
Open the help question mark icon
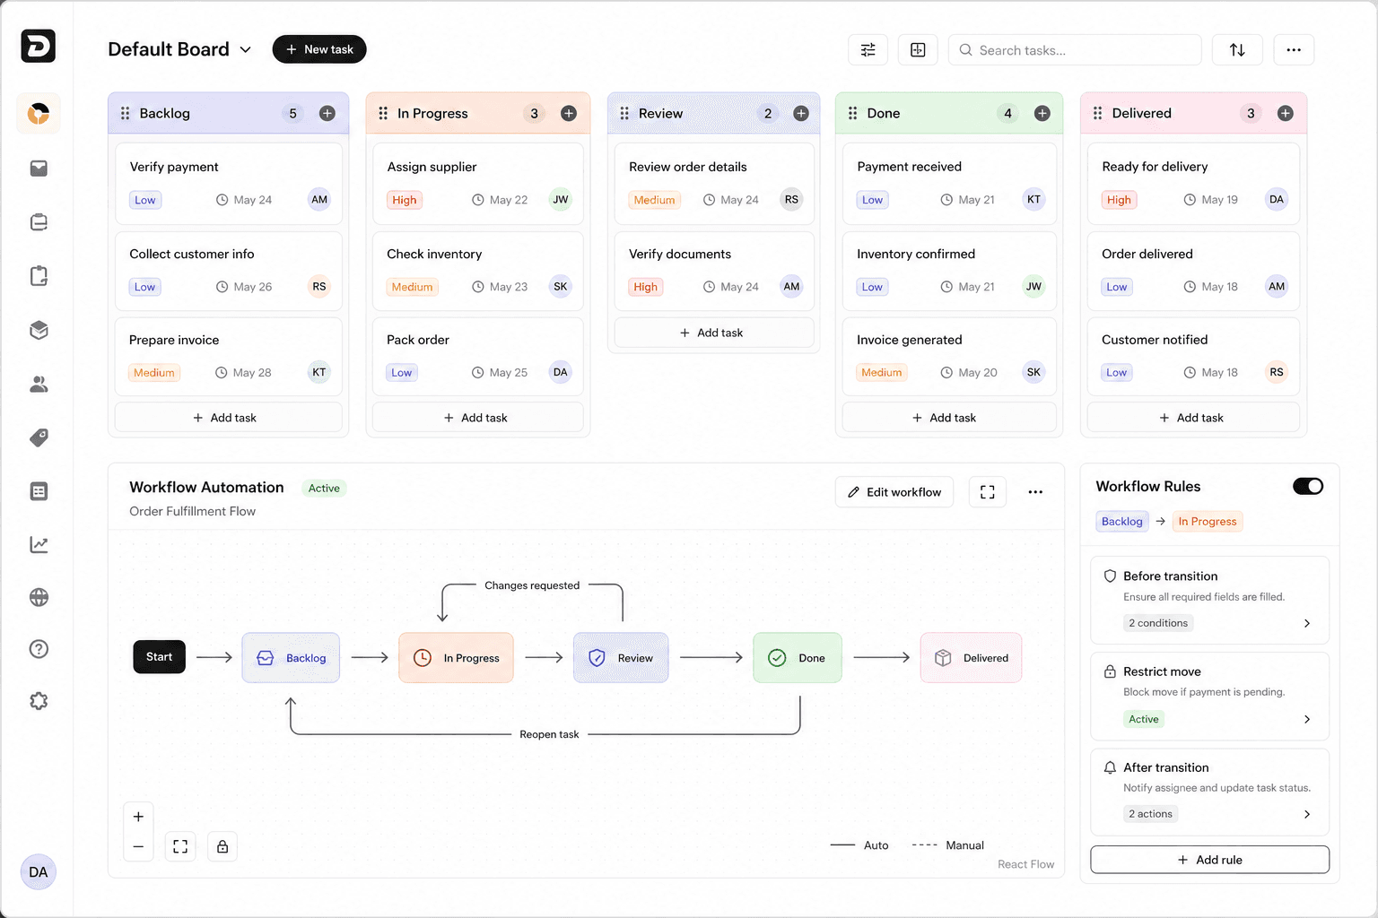click(39, 649)
